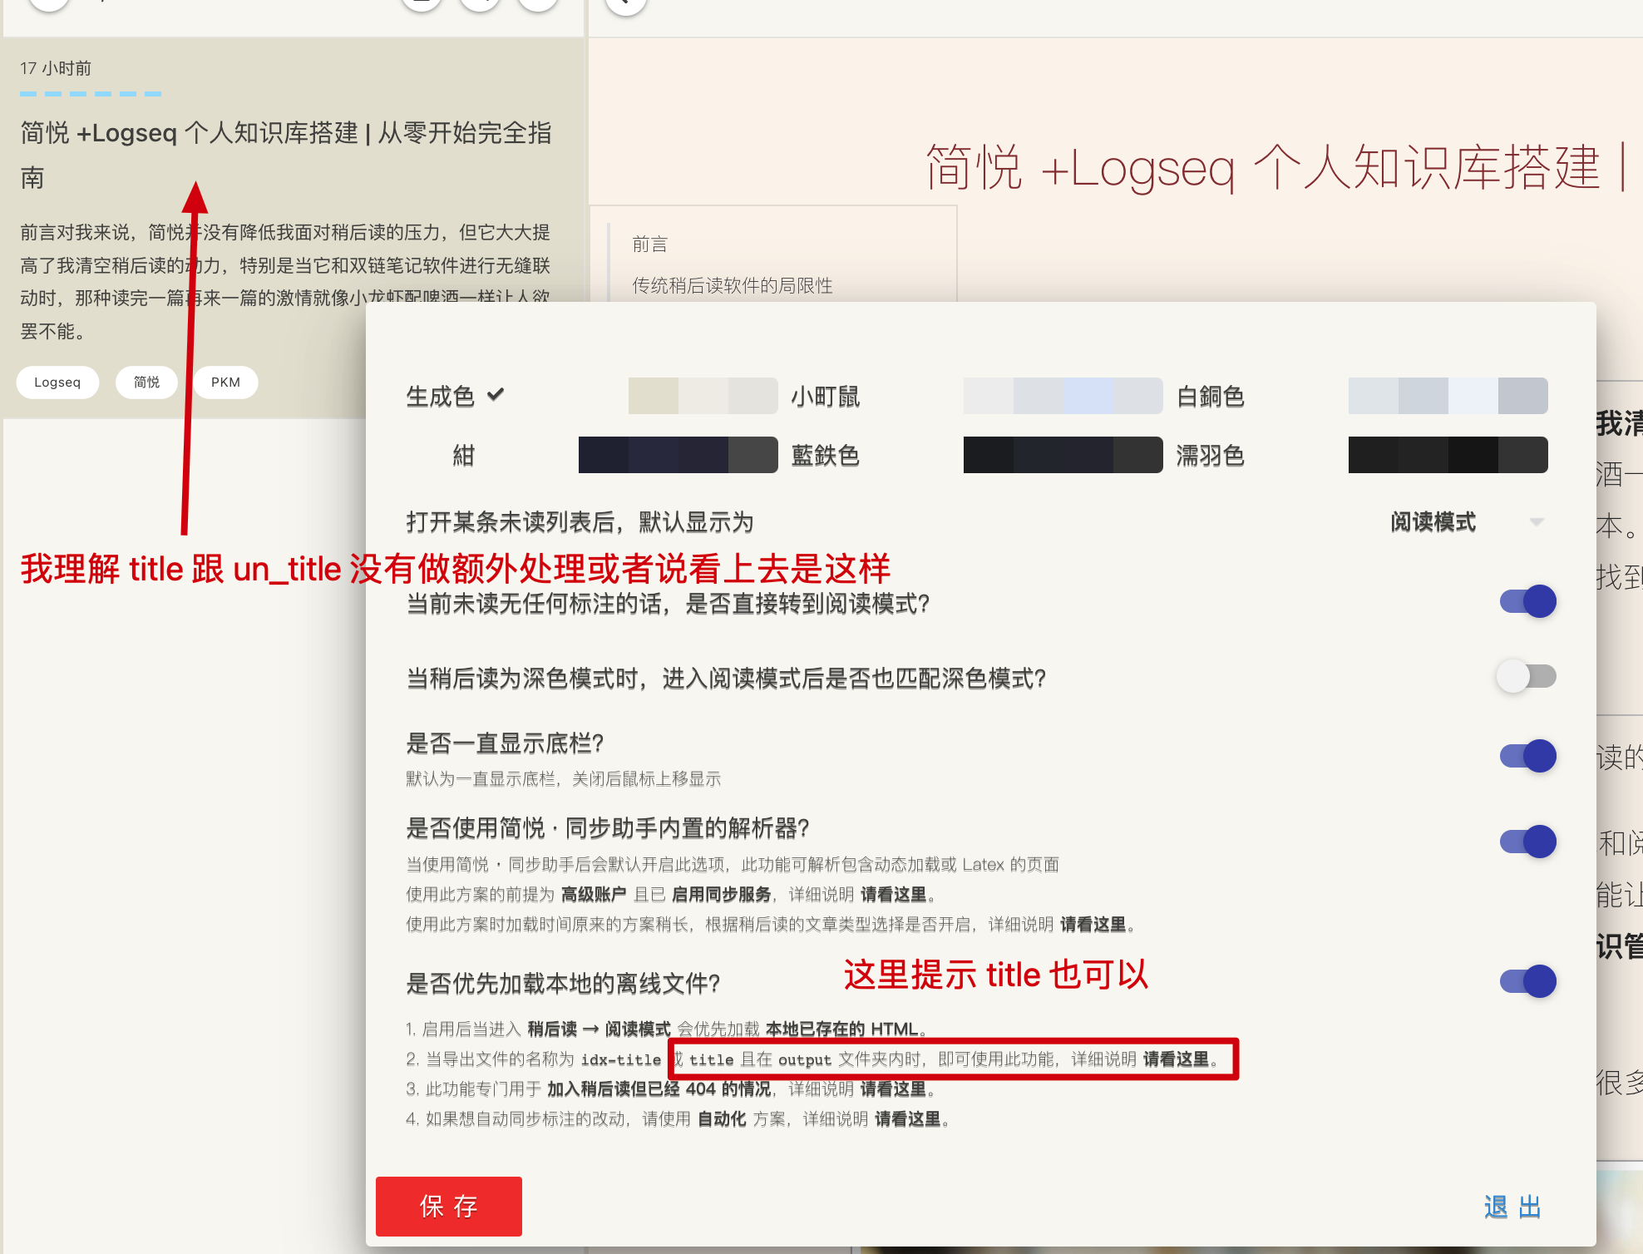1643x1254 pixels.
Task: Disable the 当前未读无任何标注转到阅读模式 switch
Action: [x=1526, y=601]
